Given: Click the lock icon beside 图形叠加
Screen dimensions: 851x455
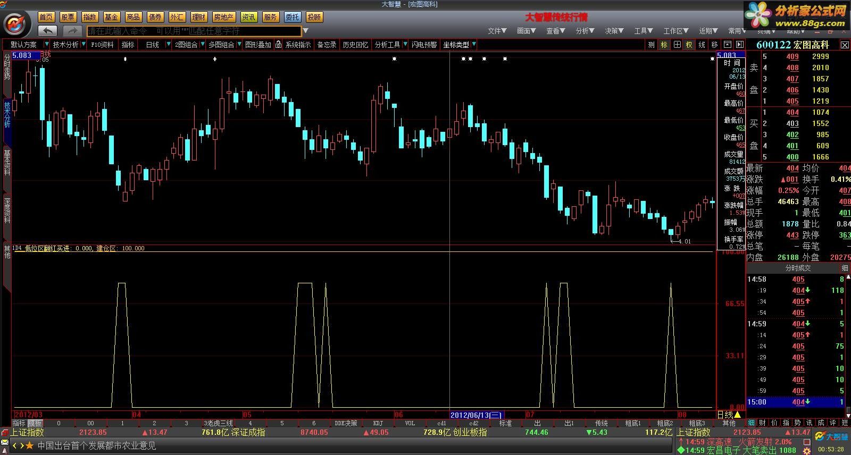Looking at the screenshot, I should click(278, 45).
